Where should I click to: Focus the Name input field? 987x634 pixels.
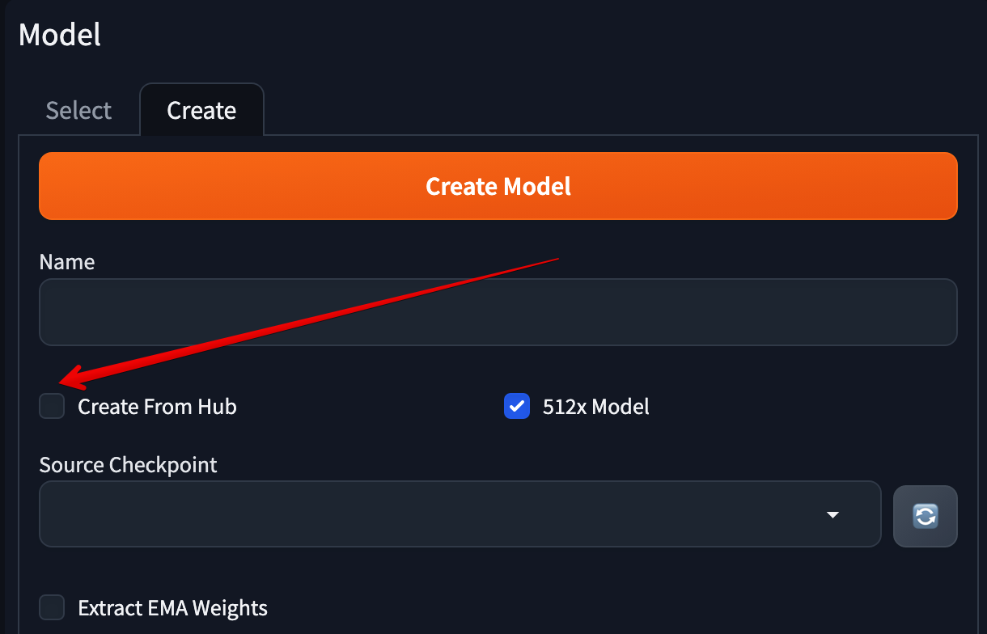[x=498, y=312]
